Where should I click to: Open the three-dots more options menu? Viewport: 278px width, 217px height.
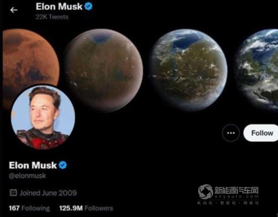[x=231, y=133]
